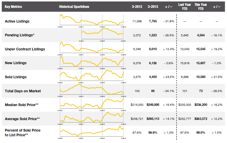Click the 15,545 under contract YTD value
227x143 pixels.
(x=201, y=49)
